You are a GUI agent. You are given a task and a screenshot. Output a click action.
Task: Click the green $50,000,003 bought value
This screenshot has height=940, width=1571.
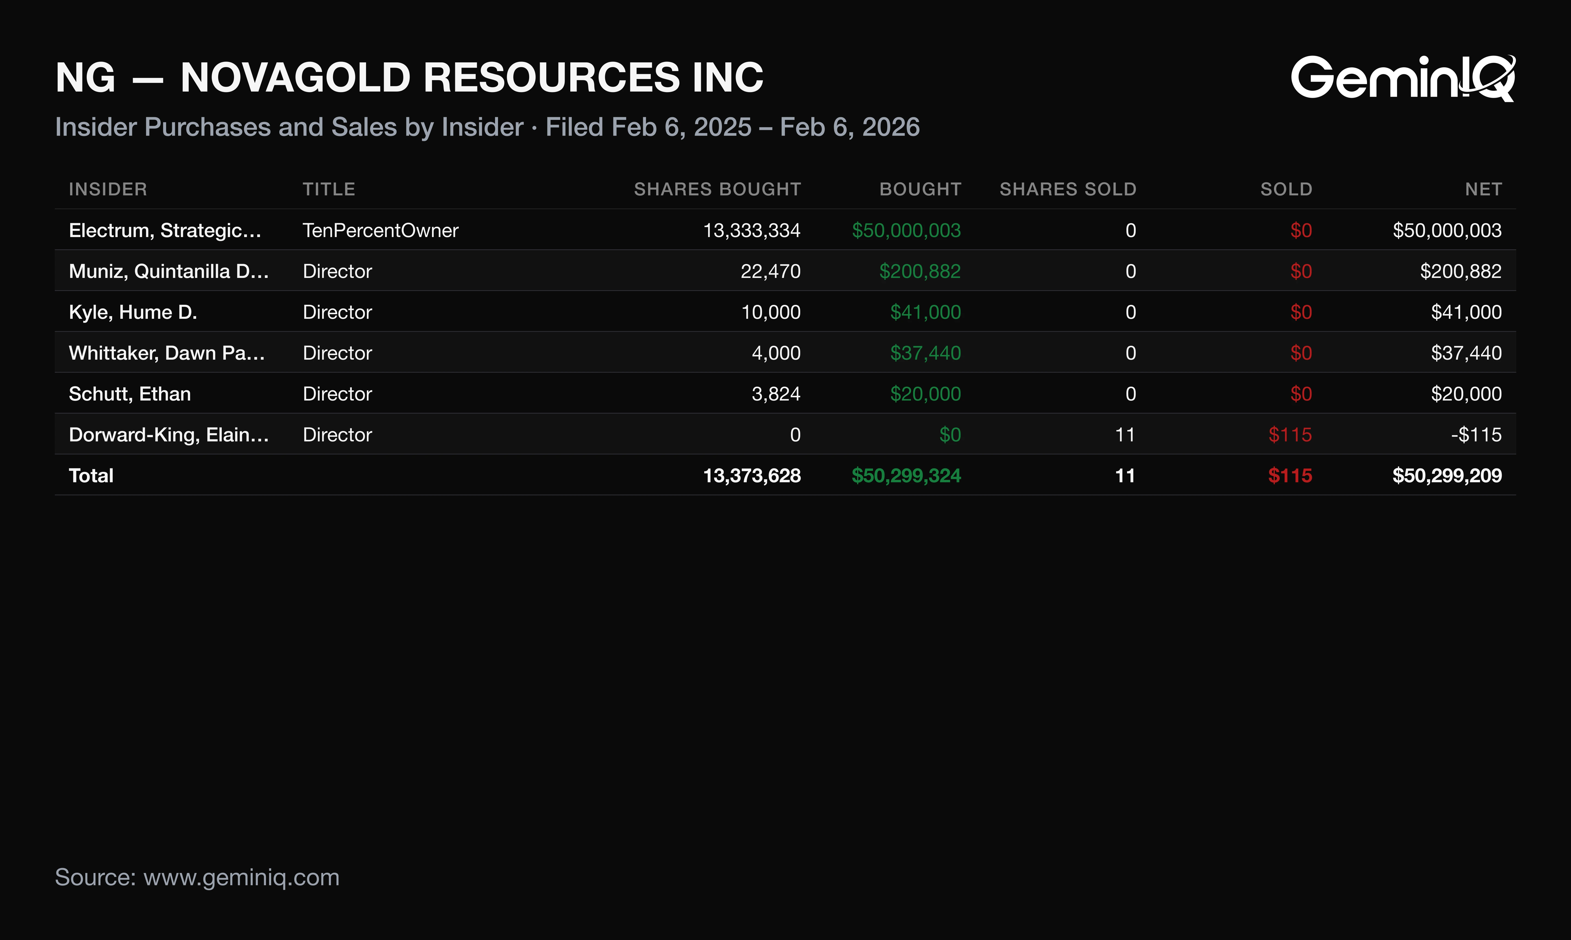click(906, 230)
